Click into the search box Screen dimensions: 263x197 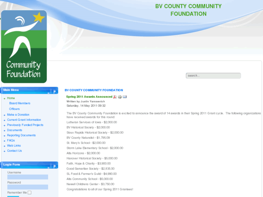point(213,76)
